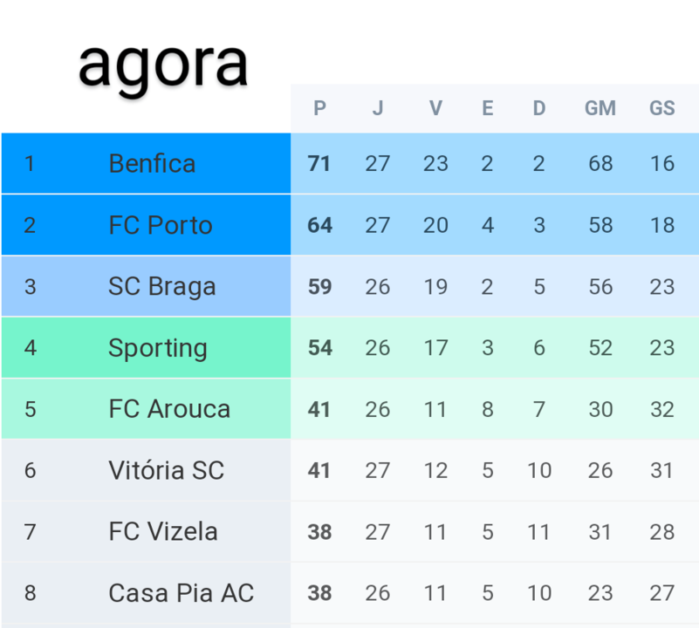Select FC Porto's 64 points cell
The width and height of the screenshot is (699, 628).
pos(319,225)
